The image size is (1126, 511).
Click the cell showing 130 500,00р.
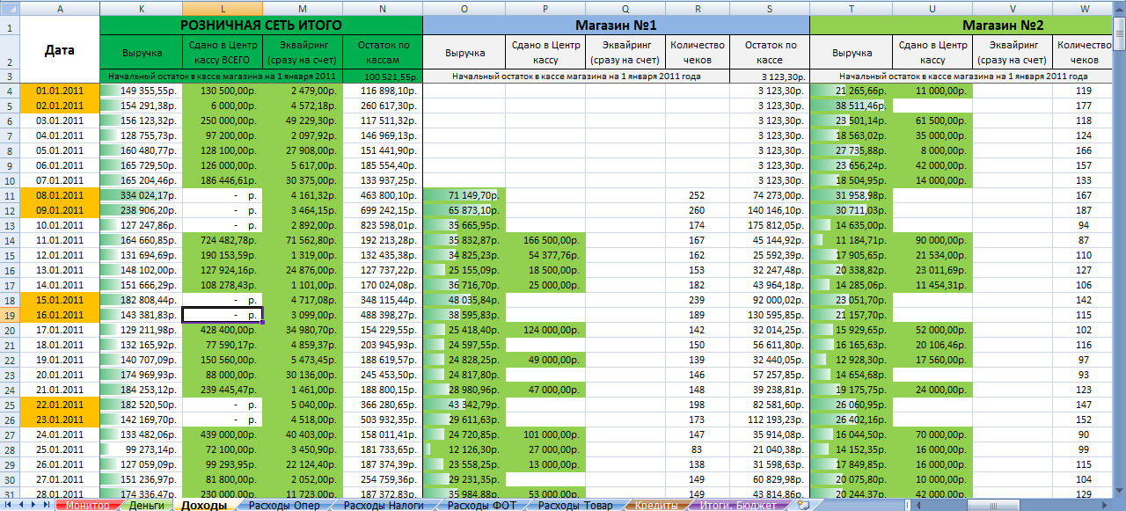coord(222,91)
